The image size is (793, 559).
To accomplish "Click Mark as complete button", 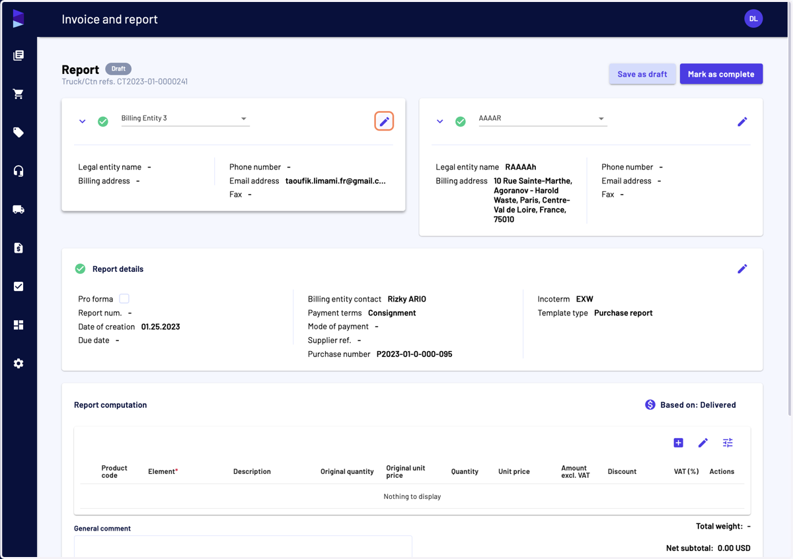I will pyautogui.click(x=721, y=74).
